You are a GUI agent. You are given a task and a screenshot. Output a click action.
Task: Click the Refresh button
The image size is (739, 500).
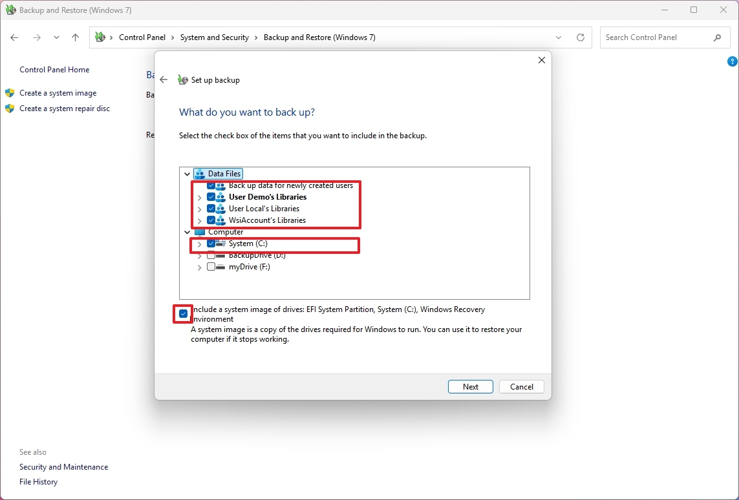tap(581, 37)
